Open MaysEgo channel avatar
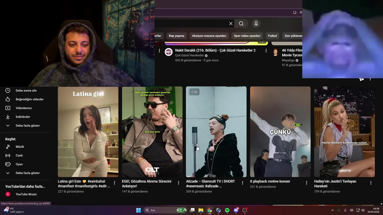The height and width of the screenshot is (215, 383). [x=276, y=52]
